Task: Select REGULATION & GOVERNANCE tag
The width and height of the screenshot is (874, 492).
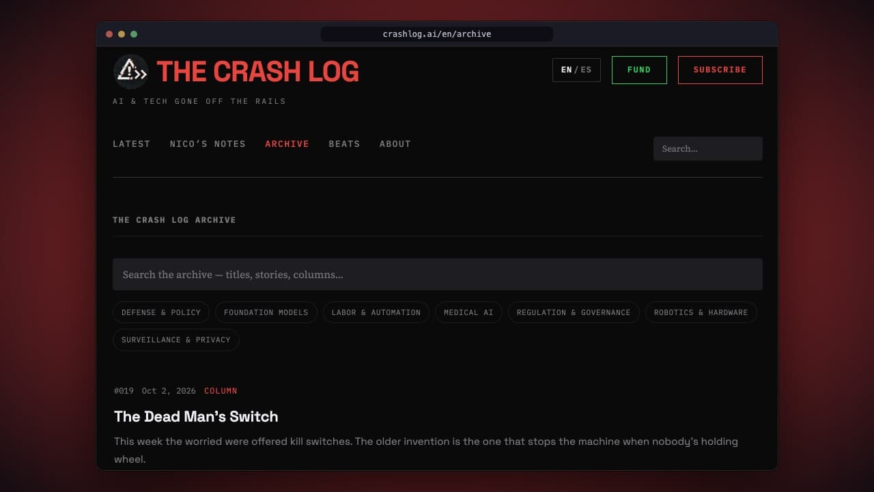Action: tap(574, 312)
